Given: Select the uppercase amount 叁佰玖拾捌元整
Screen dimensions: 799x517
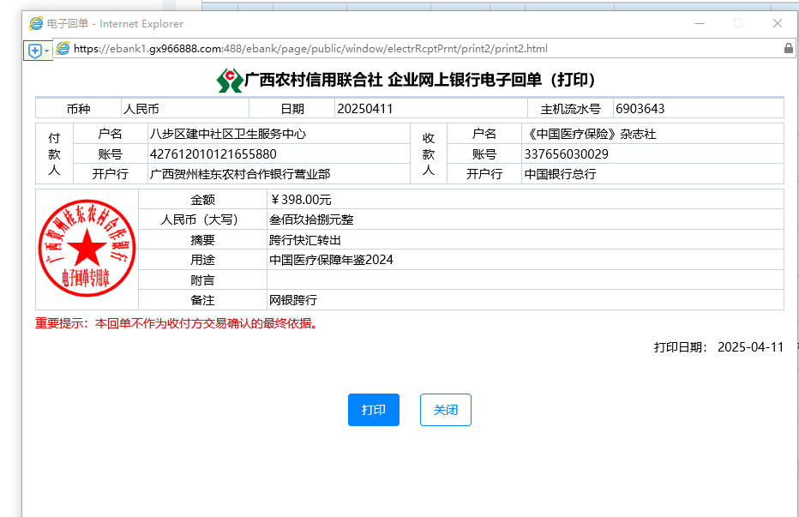Looking at the screenshot, I should click(311, 219).
